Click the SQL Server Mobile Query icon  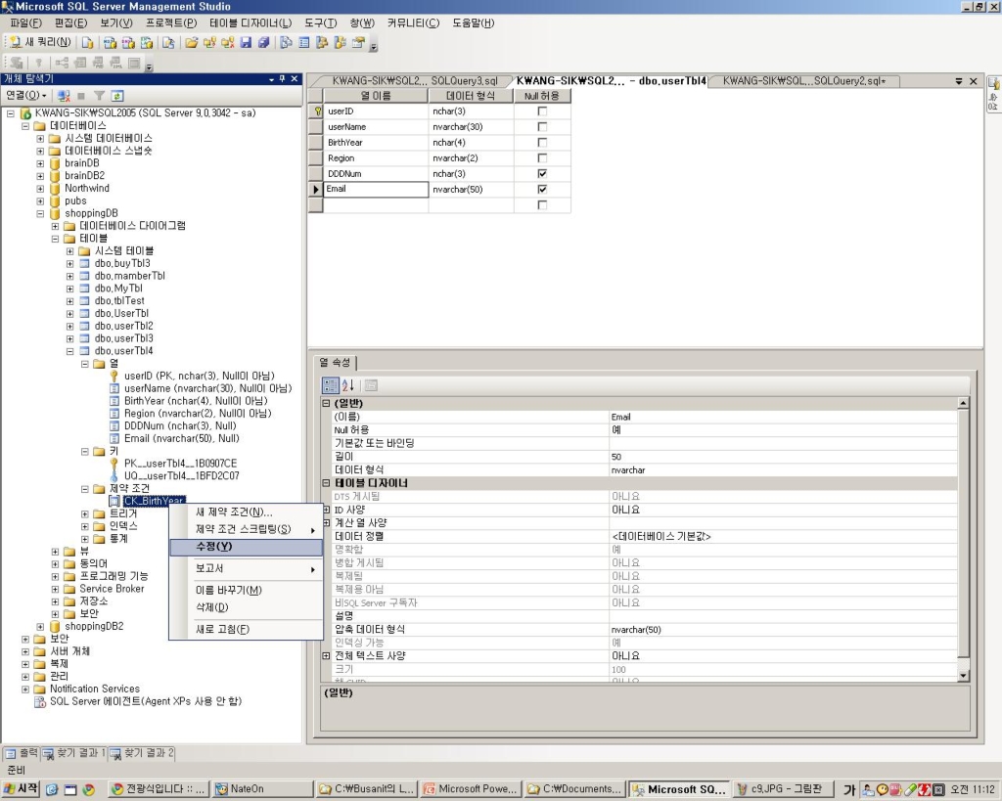(168, 43)
